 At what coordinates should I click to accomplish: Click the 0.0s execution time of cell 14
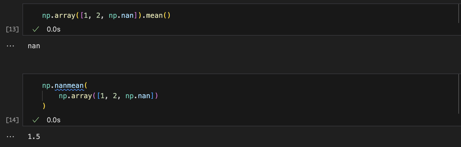(54, 120)
